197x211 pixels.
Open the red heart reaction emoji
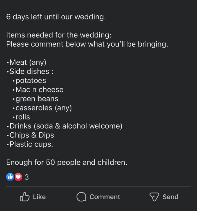[18, 177]
